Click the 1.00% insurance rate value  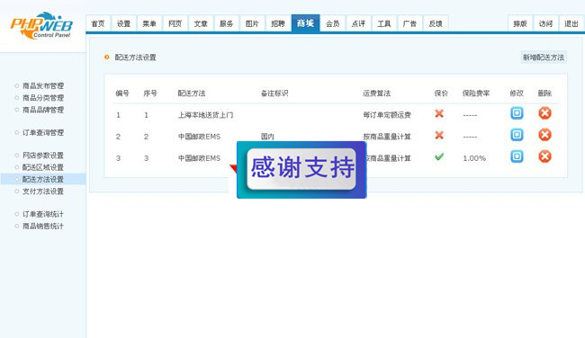coord(474,158)
